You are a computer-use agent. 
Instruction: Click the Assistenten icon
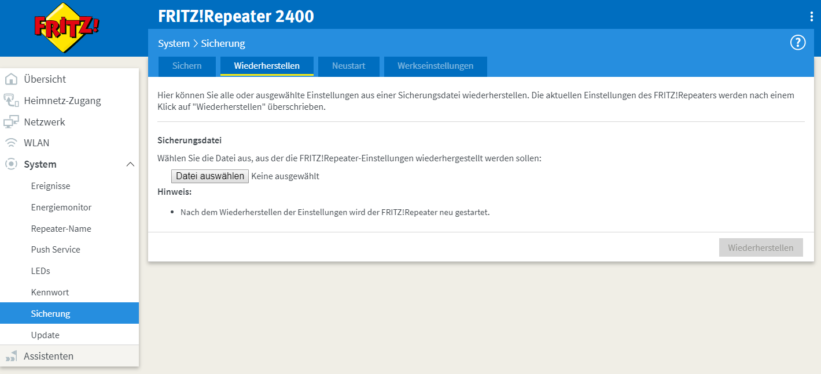[11, 356]
